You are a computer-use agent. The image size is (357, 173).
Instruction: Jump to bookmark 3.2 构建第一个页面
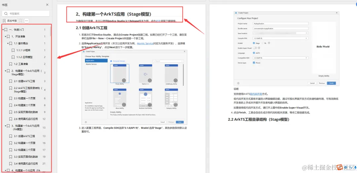pyautogui.click(x=24, y=143)
